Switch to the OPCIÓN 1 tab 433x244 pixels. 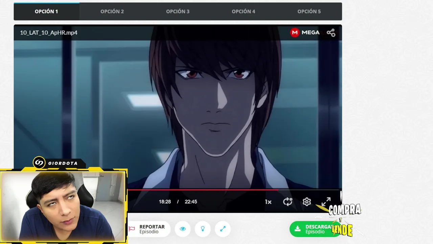point(46,12)
